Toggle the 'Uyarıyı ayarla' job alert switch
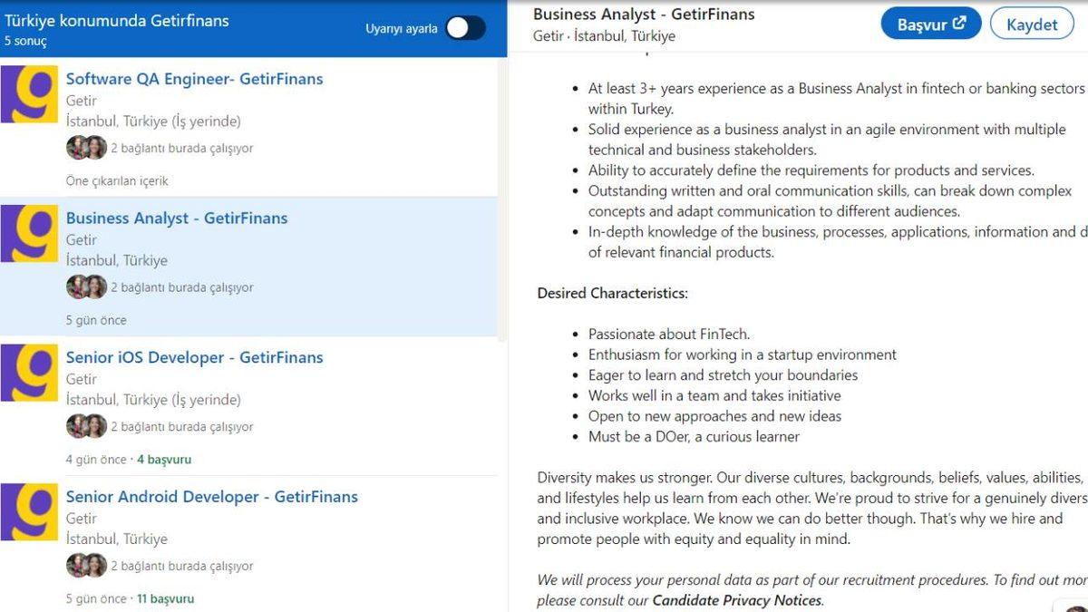The width and height of the screenshot is (1088, 612). pyautogui.click(x=465, y=28)
